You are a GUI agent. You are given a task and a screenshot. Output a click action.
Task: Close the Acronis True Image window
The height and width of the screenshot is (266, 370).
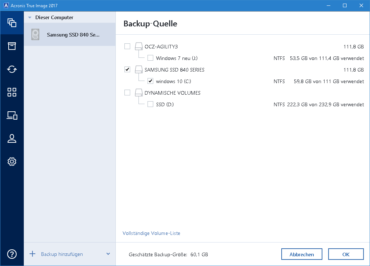pyautogui.click(x=361, y=5)
